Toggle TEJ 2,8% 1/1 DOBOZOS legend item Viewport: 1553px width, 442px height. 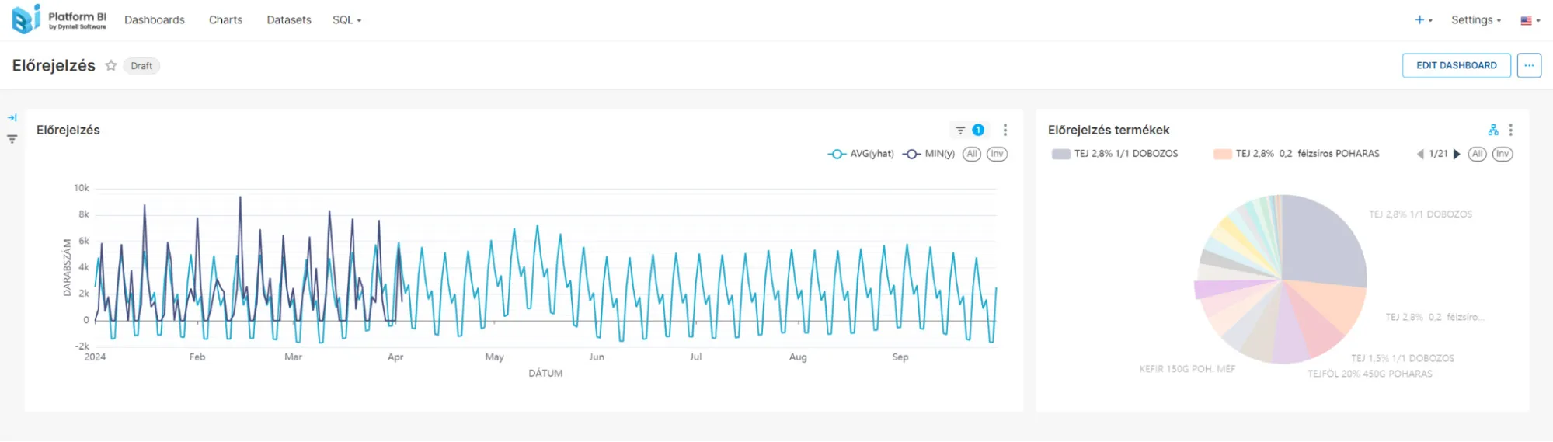coord(1115,155)
